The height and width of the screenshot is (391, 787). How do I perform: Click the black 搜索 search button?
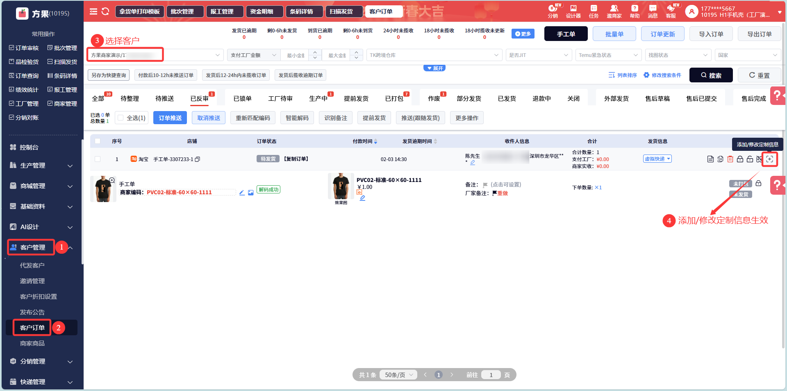(x=711, y=75)
